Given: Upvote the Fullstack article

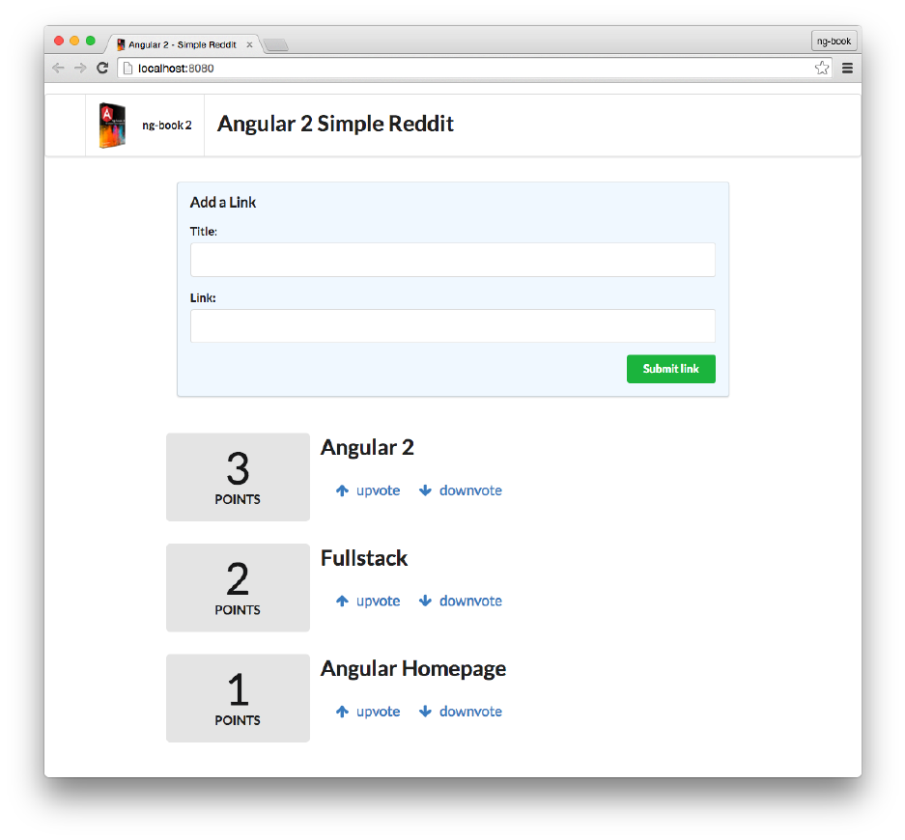Looking at the screenshot, I should (x=368, y=601).
